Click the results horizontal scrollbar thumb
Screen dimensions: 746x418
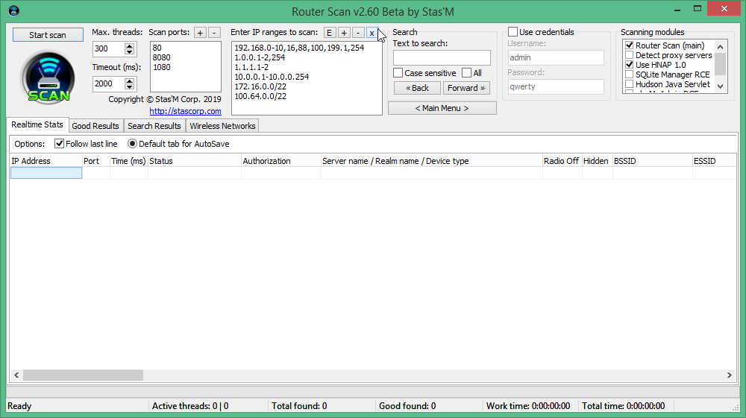click(x=84, y=376)
